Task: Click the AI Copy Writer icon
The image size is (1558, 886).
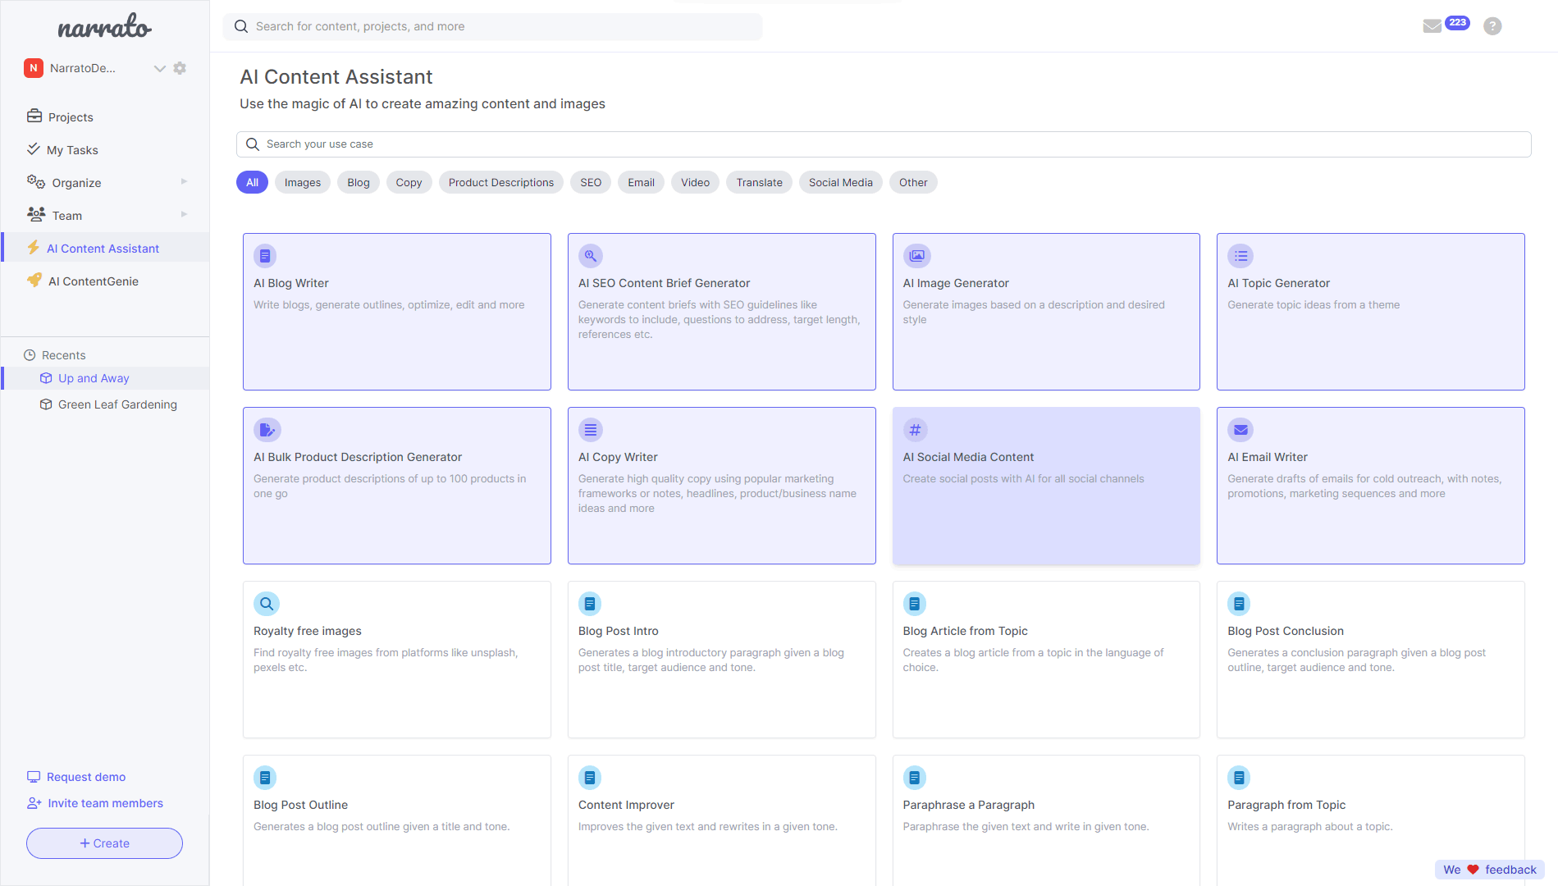Action: [590, 430]
